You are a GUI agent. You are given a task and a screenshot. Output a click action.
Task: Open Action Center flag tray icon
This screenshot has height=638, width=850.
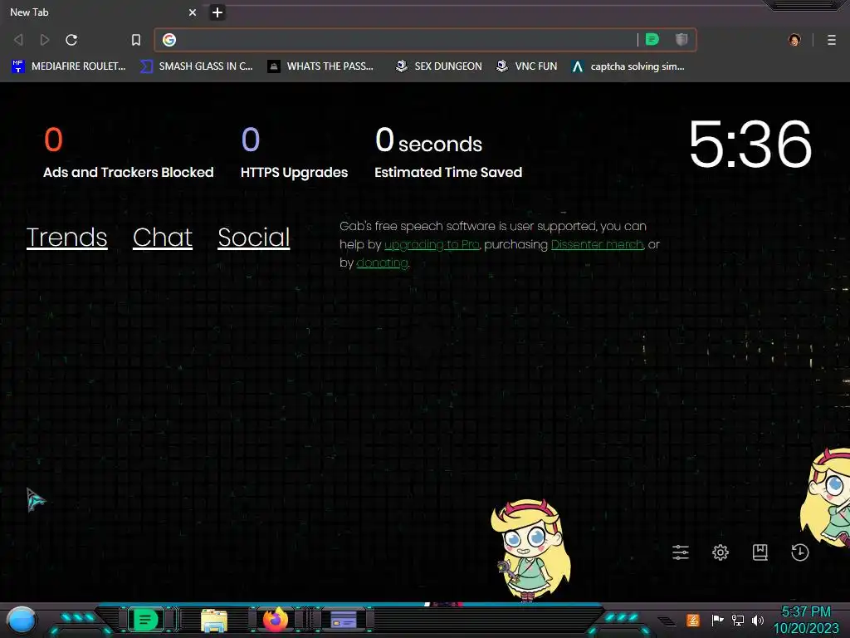pos(718,620)
